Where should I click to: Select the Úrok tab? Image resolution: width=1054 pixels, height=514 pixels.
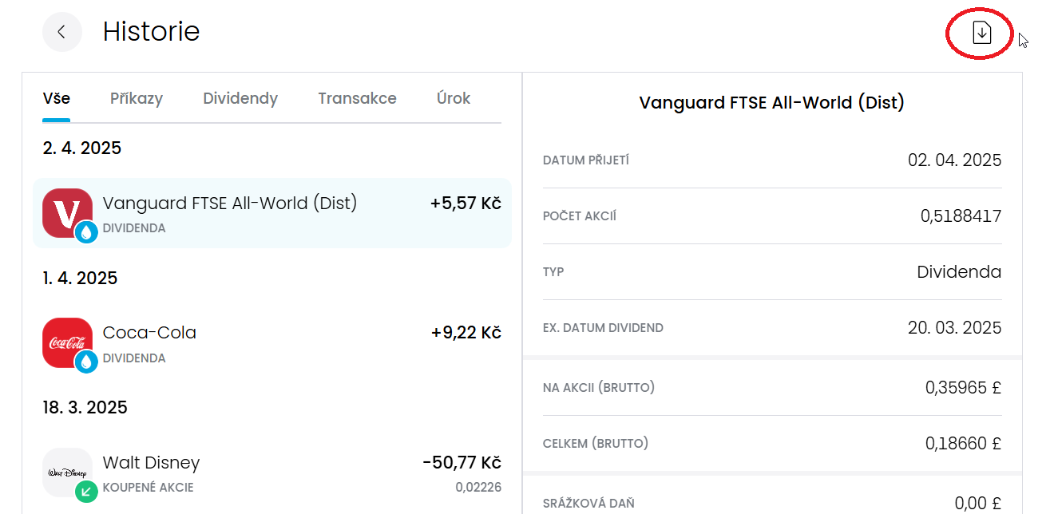tap(454, 99)
